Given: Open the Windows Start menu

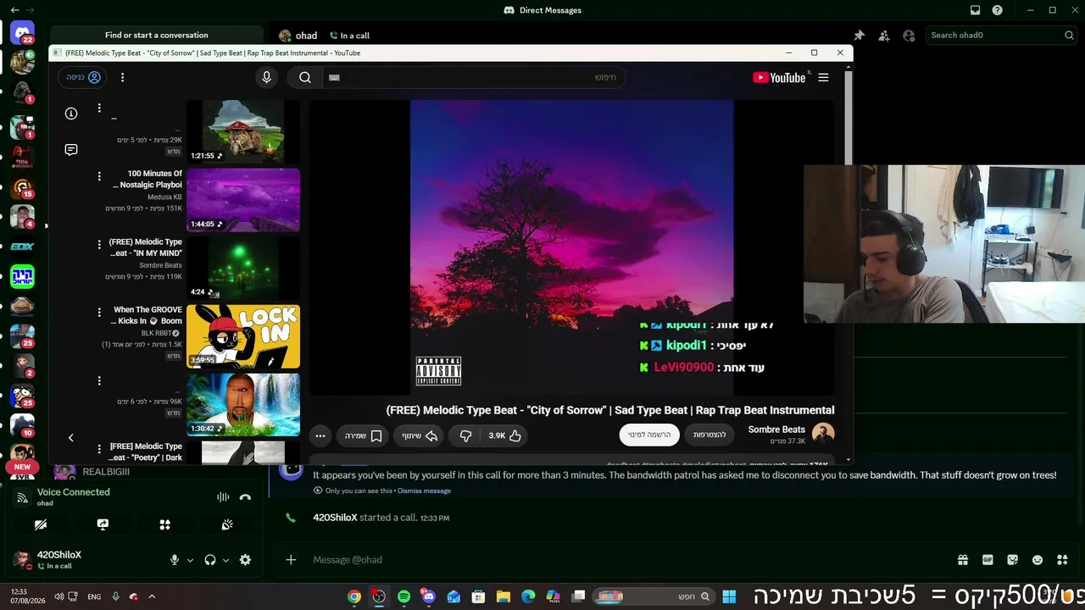Looking at the screenshot, I should [729, 596].
